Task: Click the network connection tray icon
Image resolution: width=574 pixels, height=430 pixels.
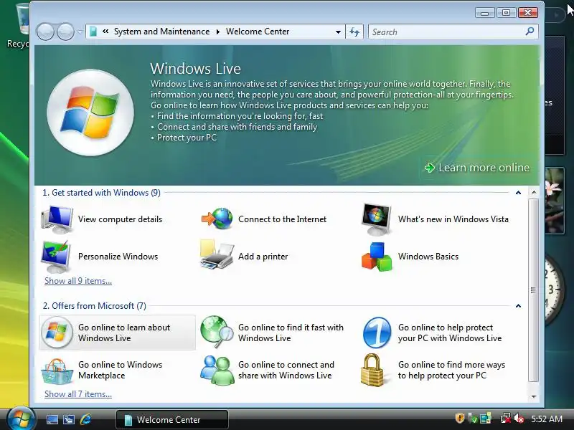Action: click(506, 418)
